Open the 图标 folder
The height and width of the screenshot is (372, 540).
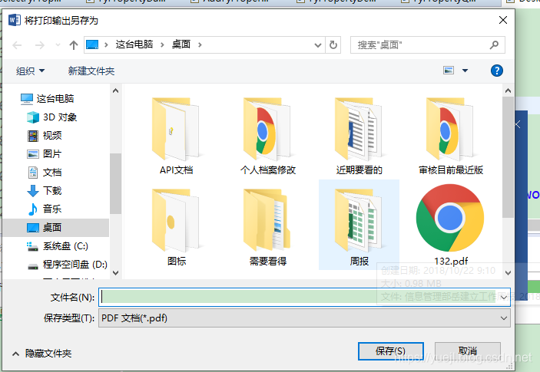(x=177, y=227)
